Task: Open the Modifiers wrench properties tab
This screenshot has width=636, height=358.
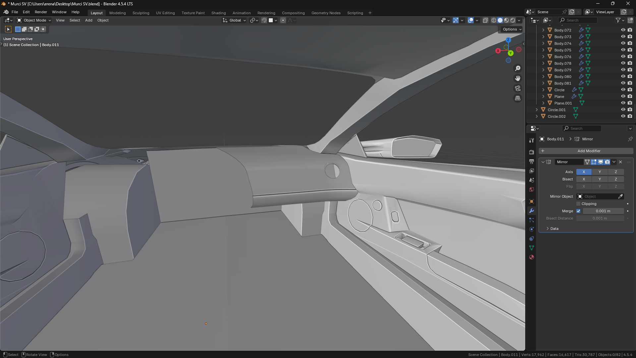Action: click(x=532, y=211)
